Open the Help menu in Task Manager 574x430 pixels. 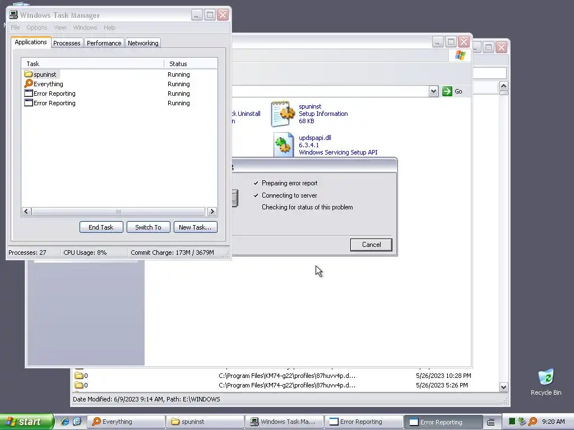(x=109, y=27)
